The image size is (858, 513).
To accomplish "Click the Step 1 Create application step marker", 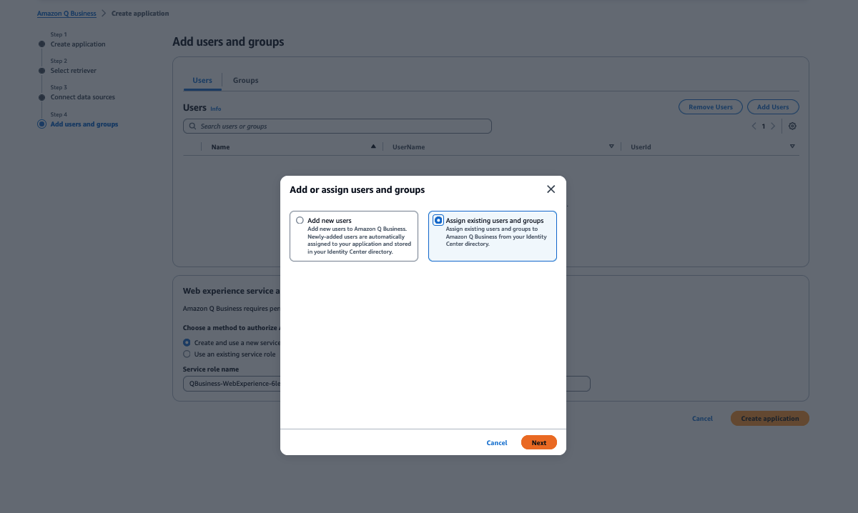I will tap(41, 44).
